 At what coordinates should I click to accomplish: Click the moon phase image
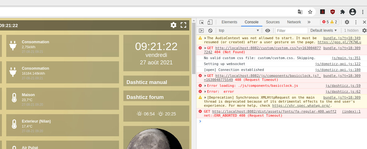pyautogui.click(x=155, y=139)
